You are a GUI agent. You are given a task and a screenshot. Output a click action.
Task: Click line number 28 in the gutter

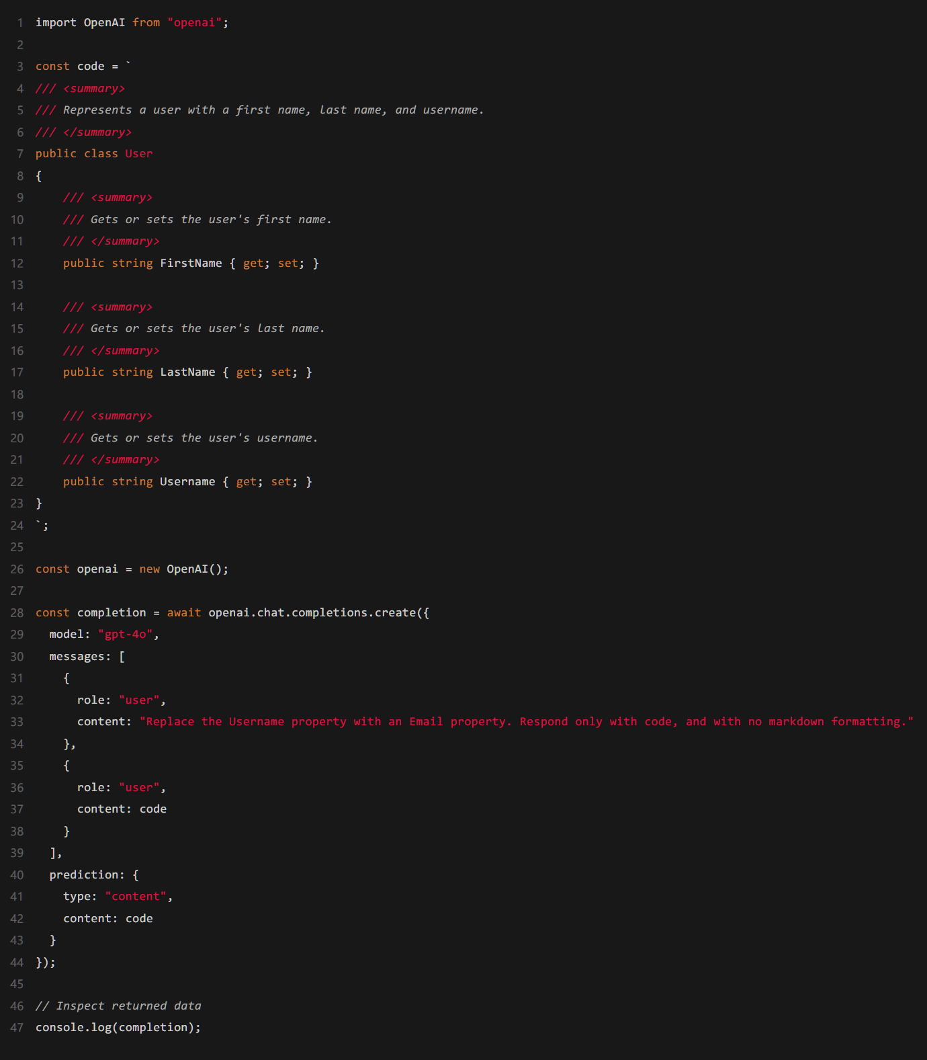17,613
